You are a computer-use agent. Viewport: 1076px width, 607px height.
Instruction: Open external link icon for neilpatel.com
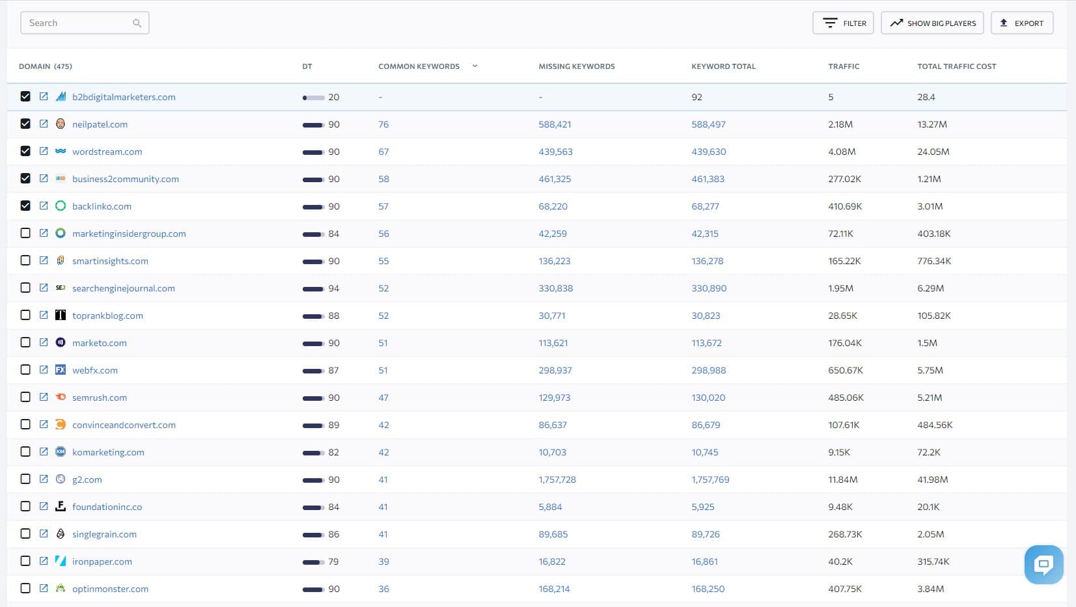tap(44, 124)
